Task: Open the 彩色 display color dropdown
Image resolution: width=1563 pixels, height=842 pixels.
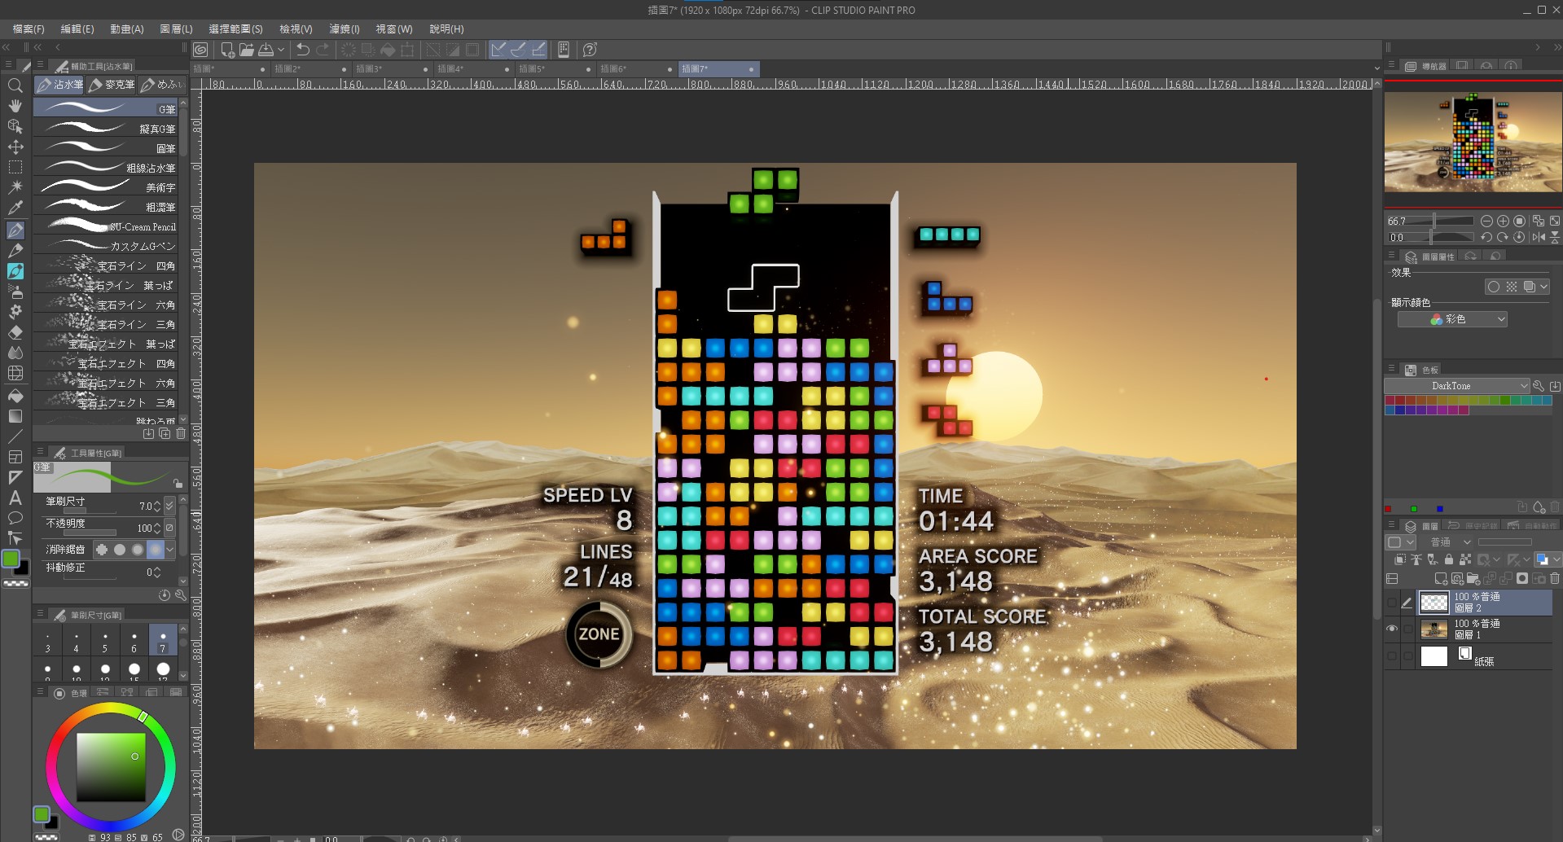Action: [x=1452, y=319]
